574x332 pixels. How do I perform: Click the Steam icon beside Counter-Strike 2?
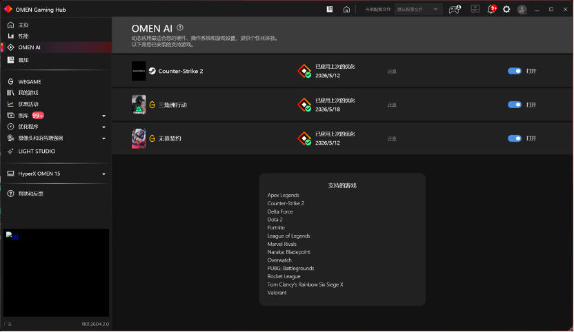(x=152, y=71)
